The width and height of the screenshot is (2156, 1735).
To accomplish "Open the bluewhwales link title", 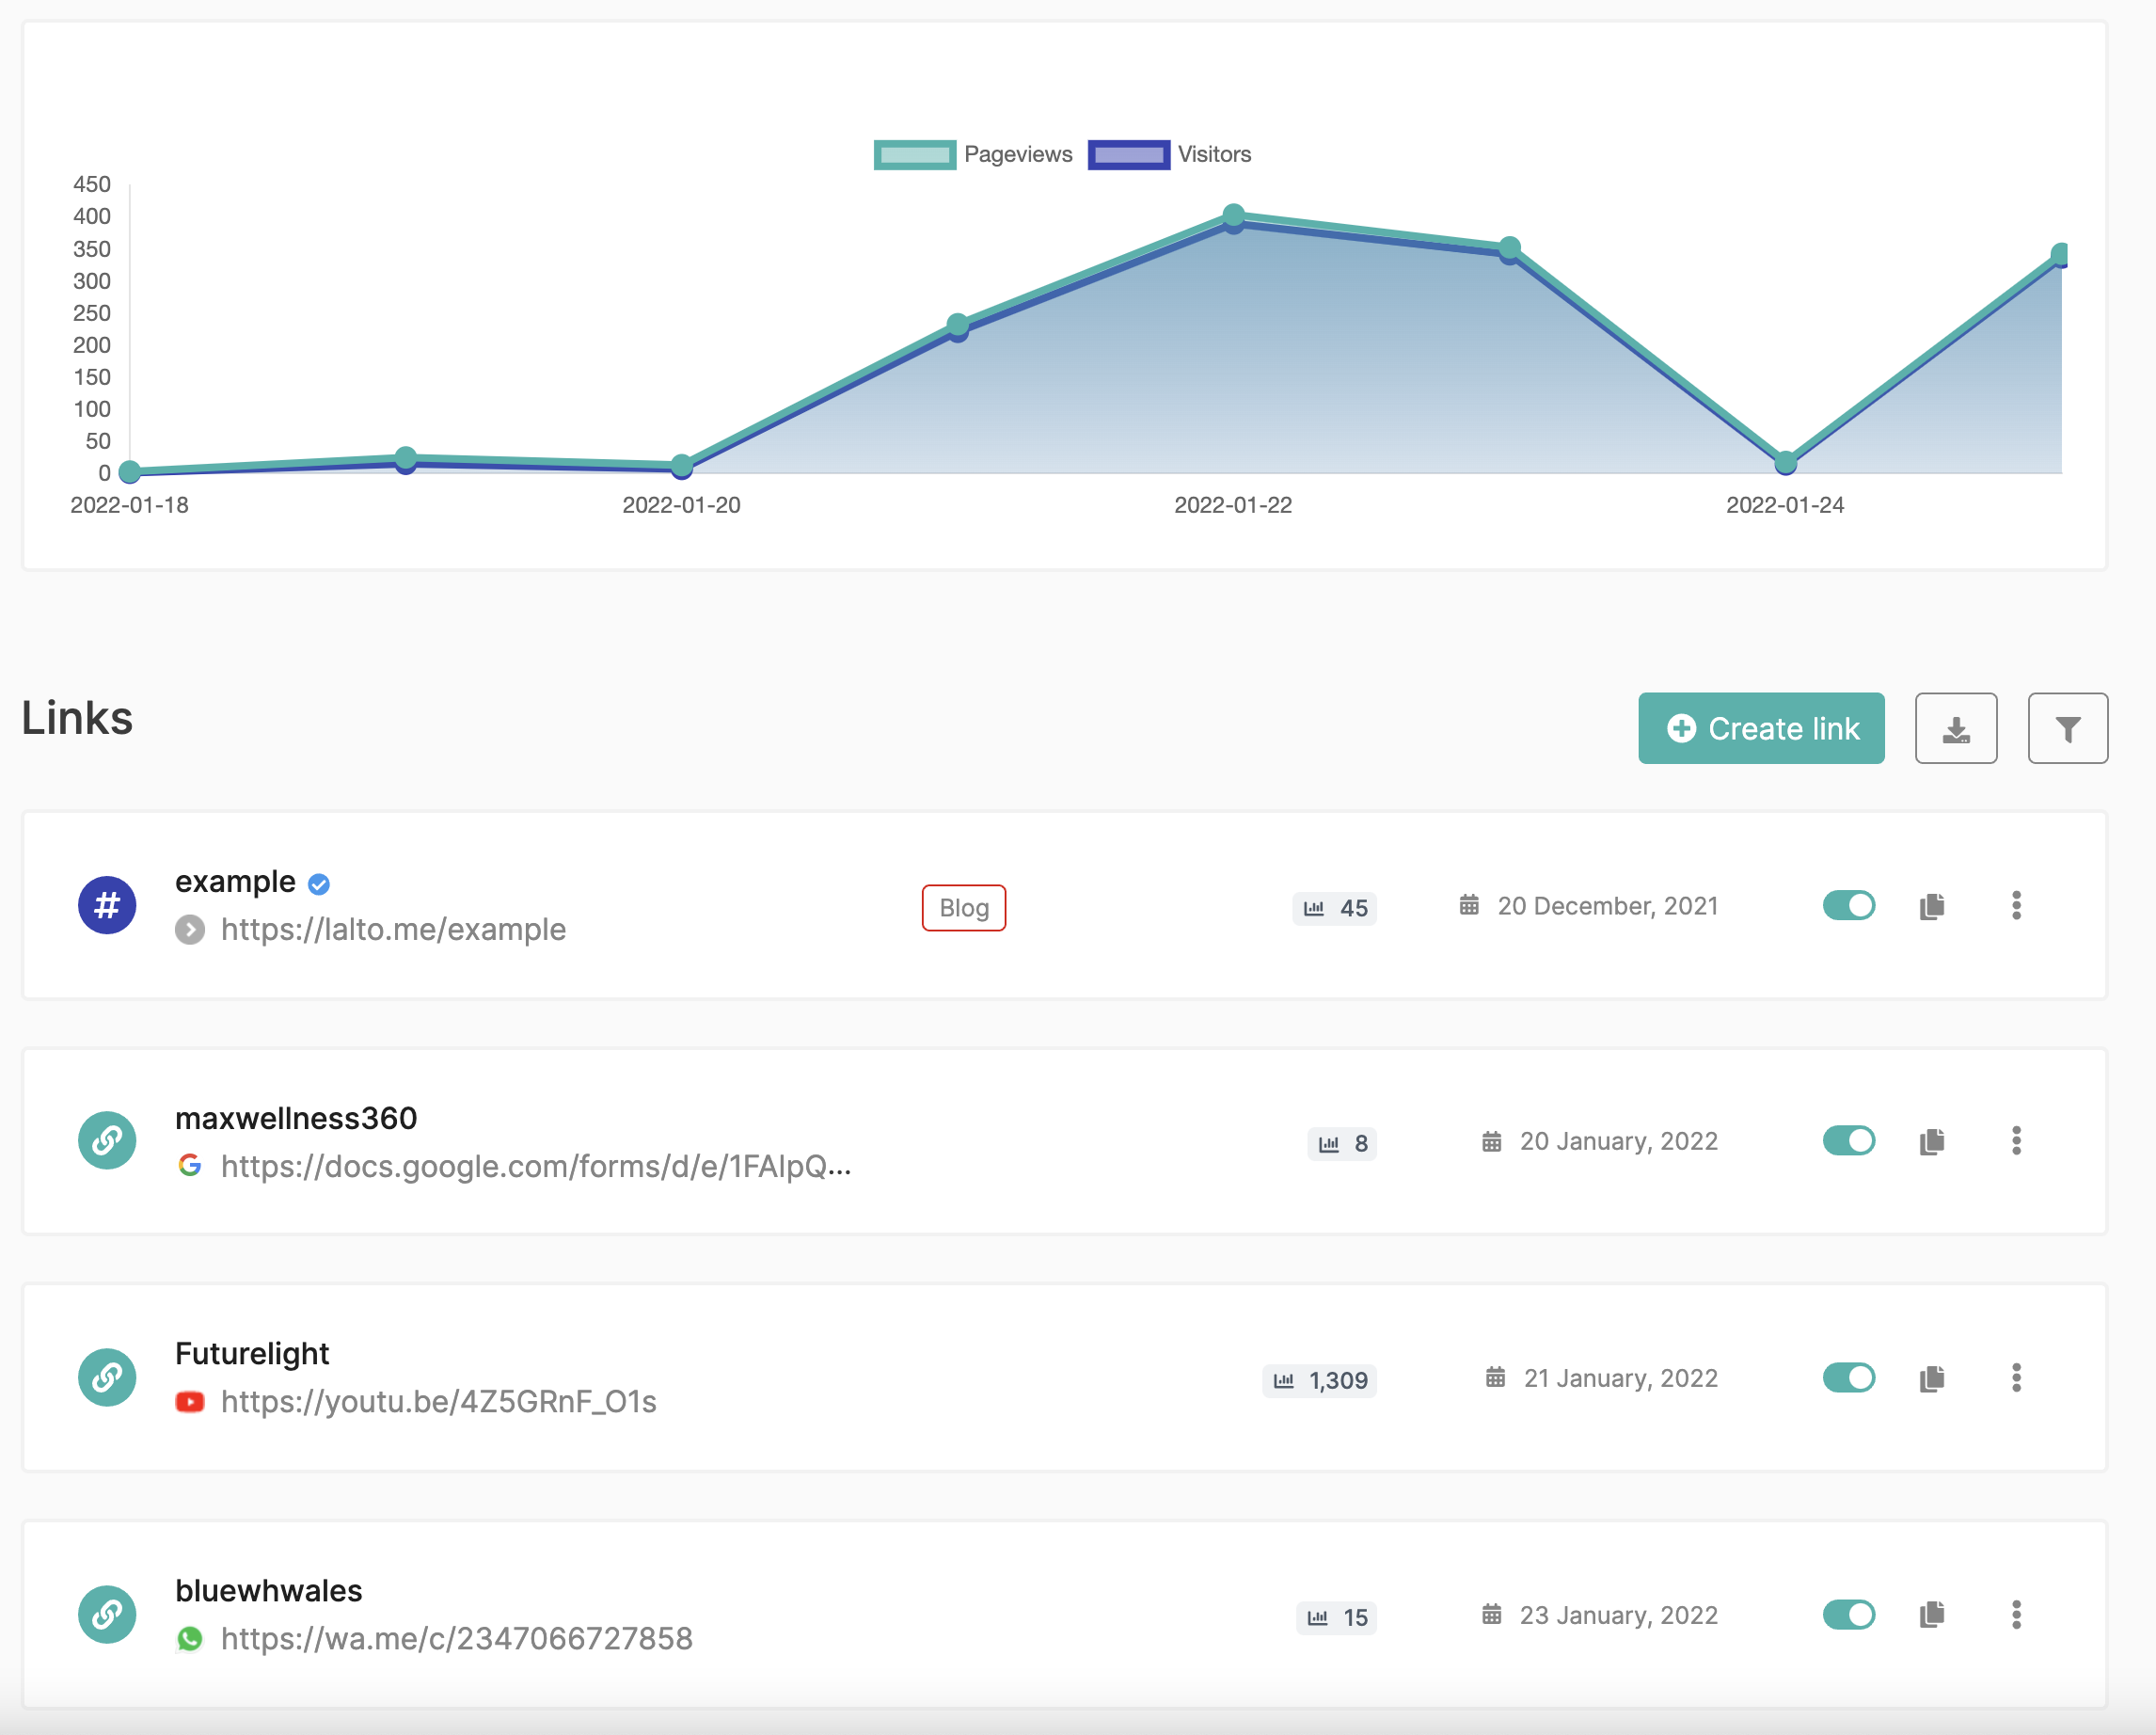I will point(268,1590).
